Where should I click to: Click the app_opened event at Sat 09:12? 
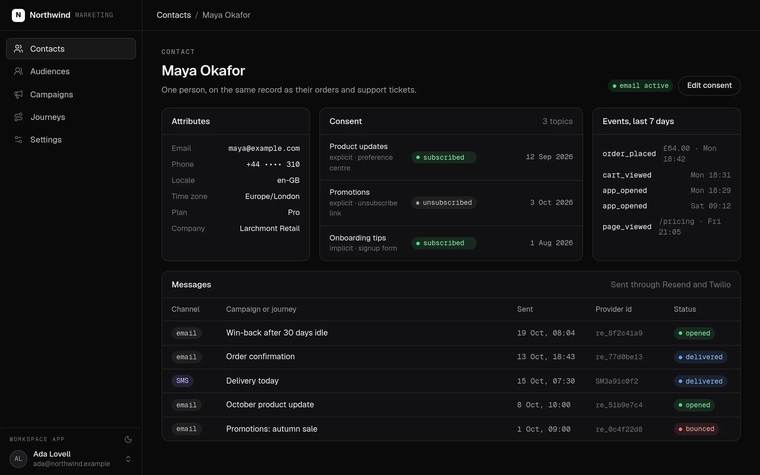666,206
